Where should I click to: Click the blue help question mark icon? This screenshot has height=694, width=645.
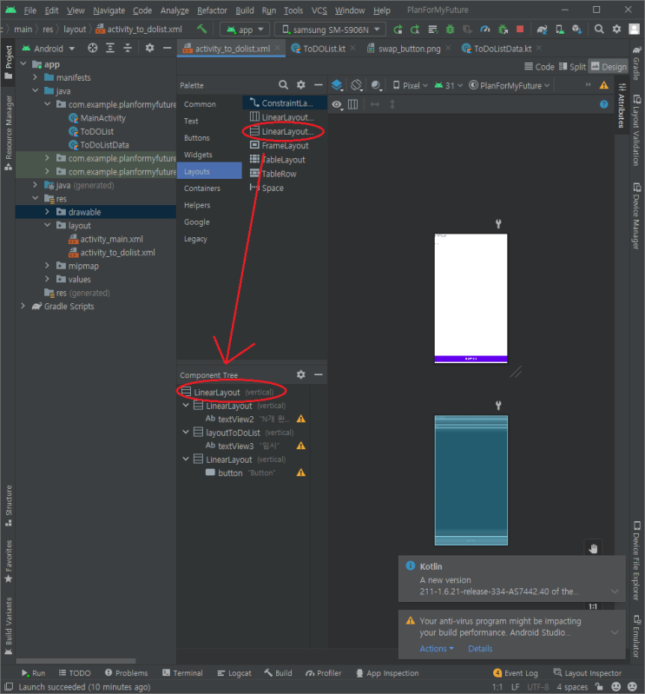(604, 104)
